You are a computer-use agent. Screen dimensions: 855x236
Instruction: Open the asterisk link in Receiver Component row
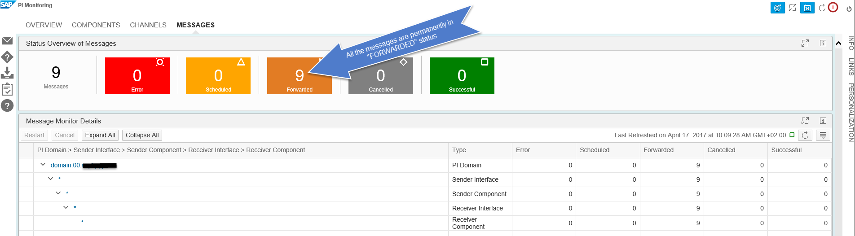click(83, 223)
